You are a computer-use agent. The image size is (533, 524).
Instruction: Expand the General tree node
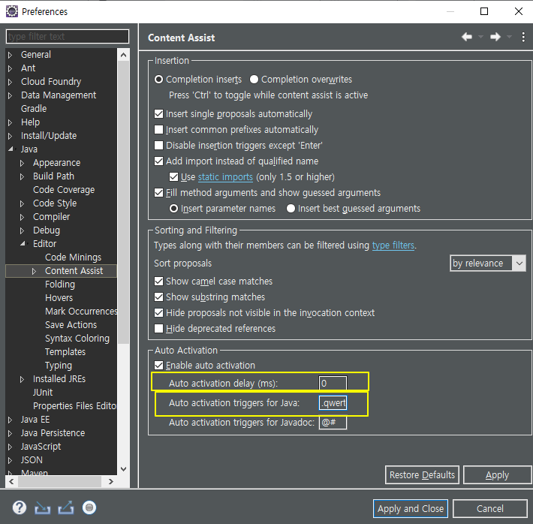(11, 55)
